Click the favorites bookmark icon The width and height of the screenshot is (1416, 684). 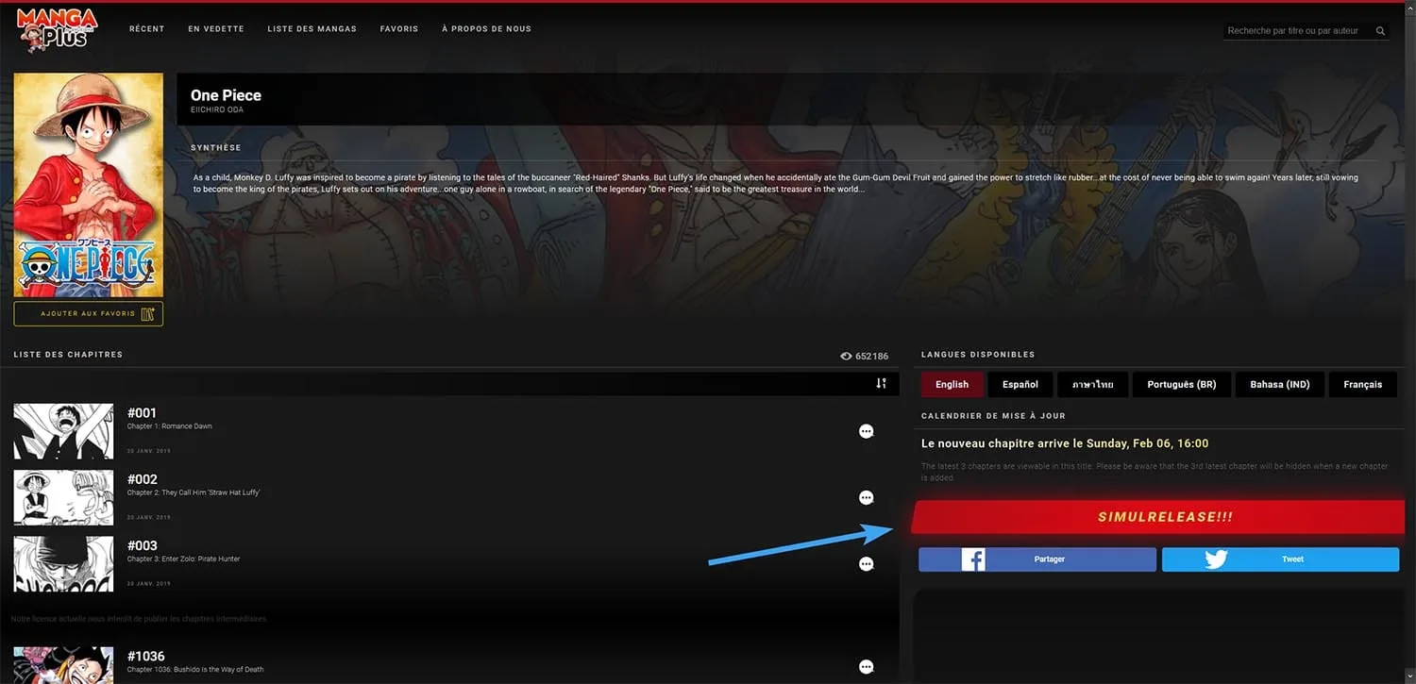click(x=147, y=314)
